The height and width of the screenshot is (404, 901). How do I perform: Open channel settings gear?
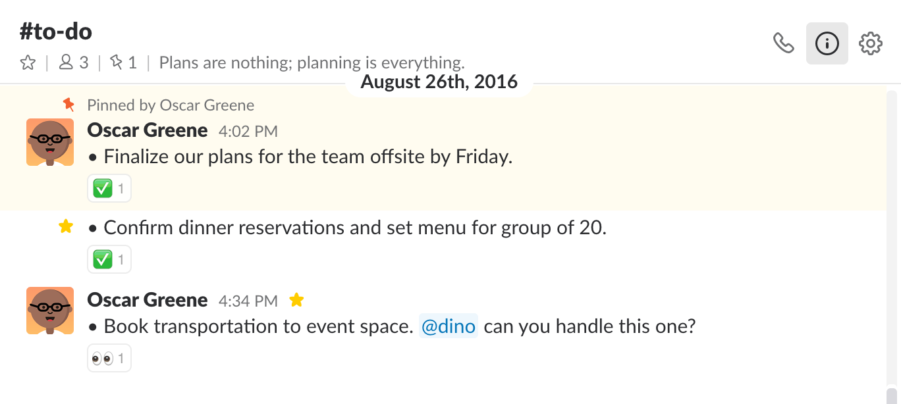(x=871, y=43)
